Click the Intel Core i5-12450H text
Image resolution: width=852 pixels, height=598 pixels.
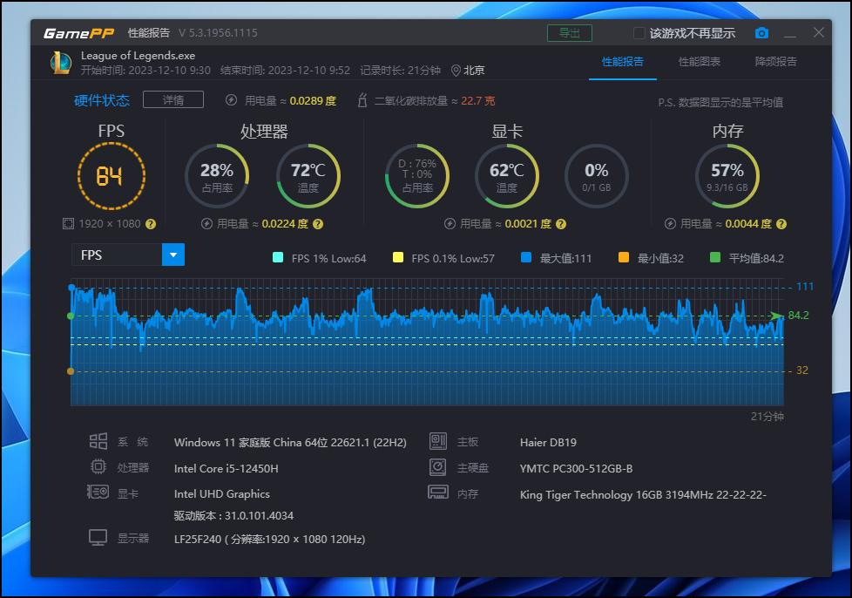pos(226,468)
